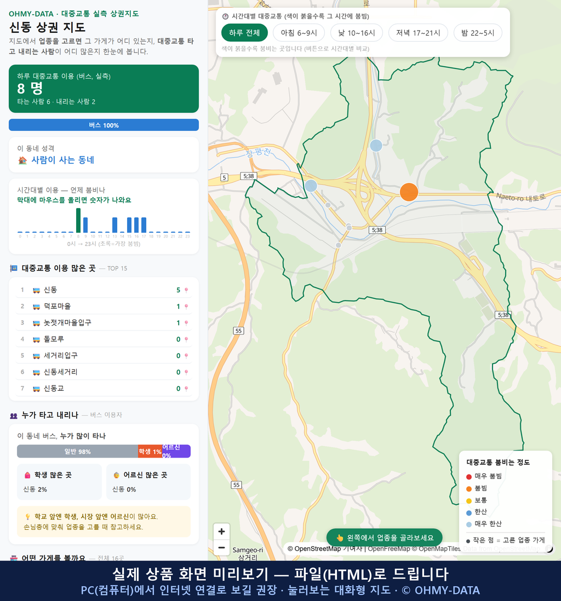
Task: Open the 신동교 stop row
Action: pyautogui.click(x=104, y=389)
